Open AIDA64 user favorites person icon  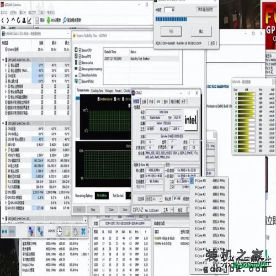coord(24,20)
